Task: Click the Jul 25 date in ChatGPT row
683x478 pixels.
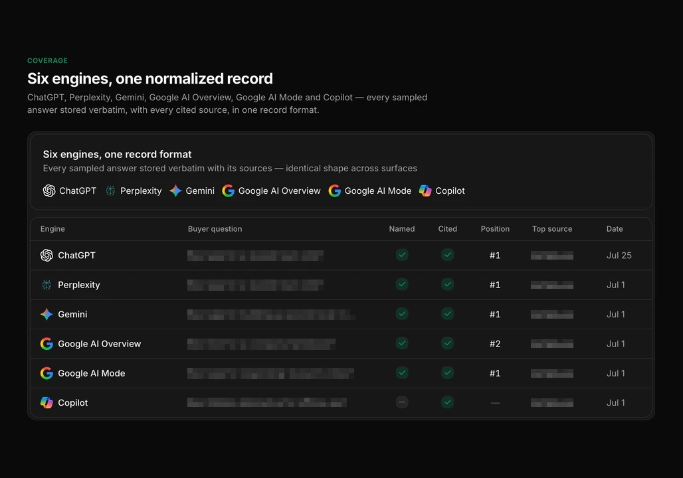Action: point(619,256)
